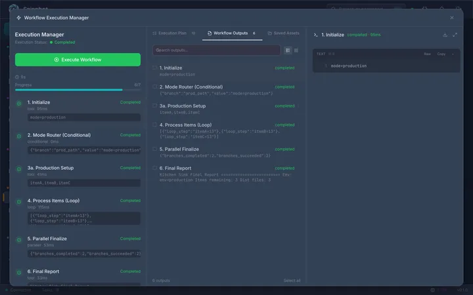Click the terminal icon beside 1. Initialize
473x295 pixels.
315,35
